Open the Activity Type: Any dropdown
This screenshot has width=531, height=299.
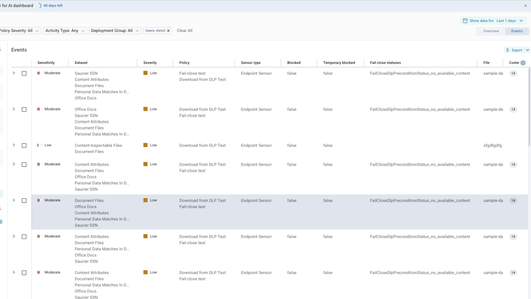pyautogui.click(x=65, y=31)
